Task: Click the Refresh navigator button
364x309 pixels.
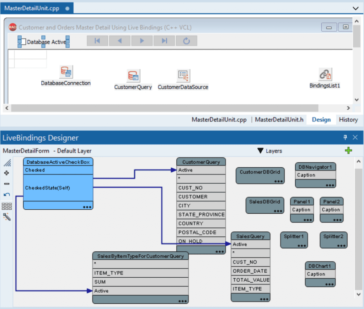Action: (x=186, y=41)
